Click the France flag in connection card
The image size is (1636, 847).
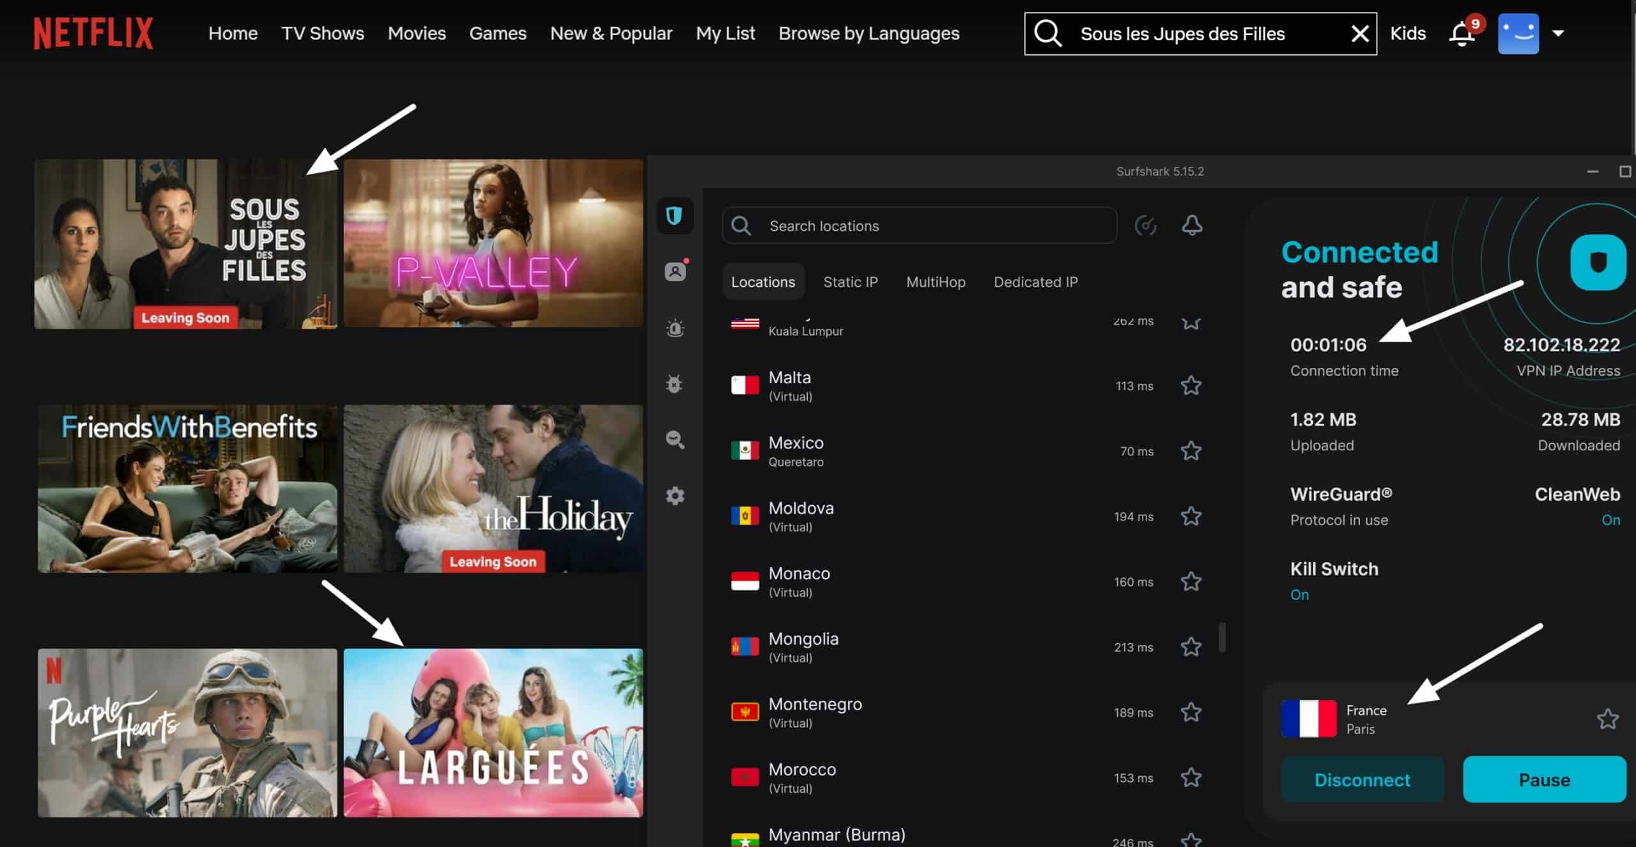pos(1309,719)
